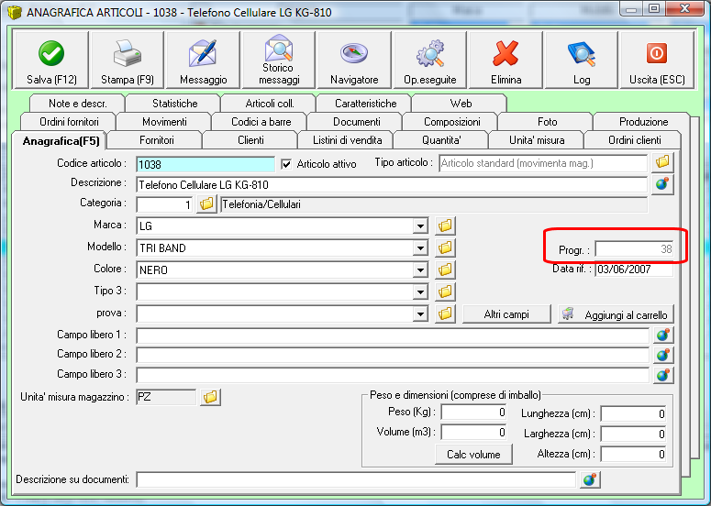Click the Data rif. date field
This screenshot has width=711, height=506.
point(634,269)
